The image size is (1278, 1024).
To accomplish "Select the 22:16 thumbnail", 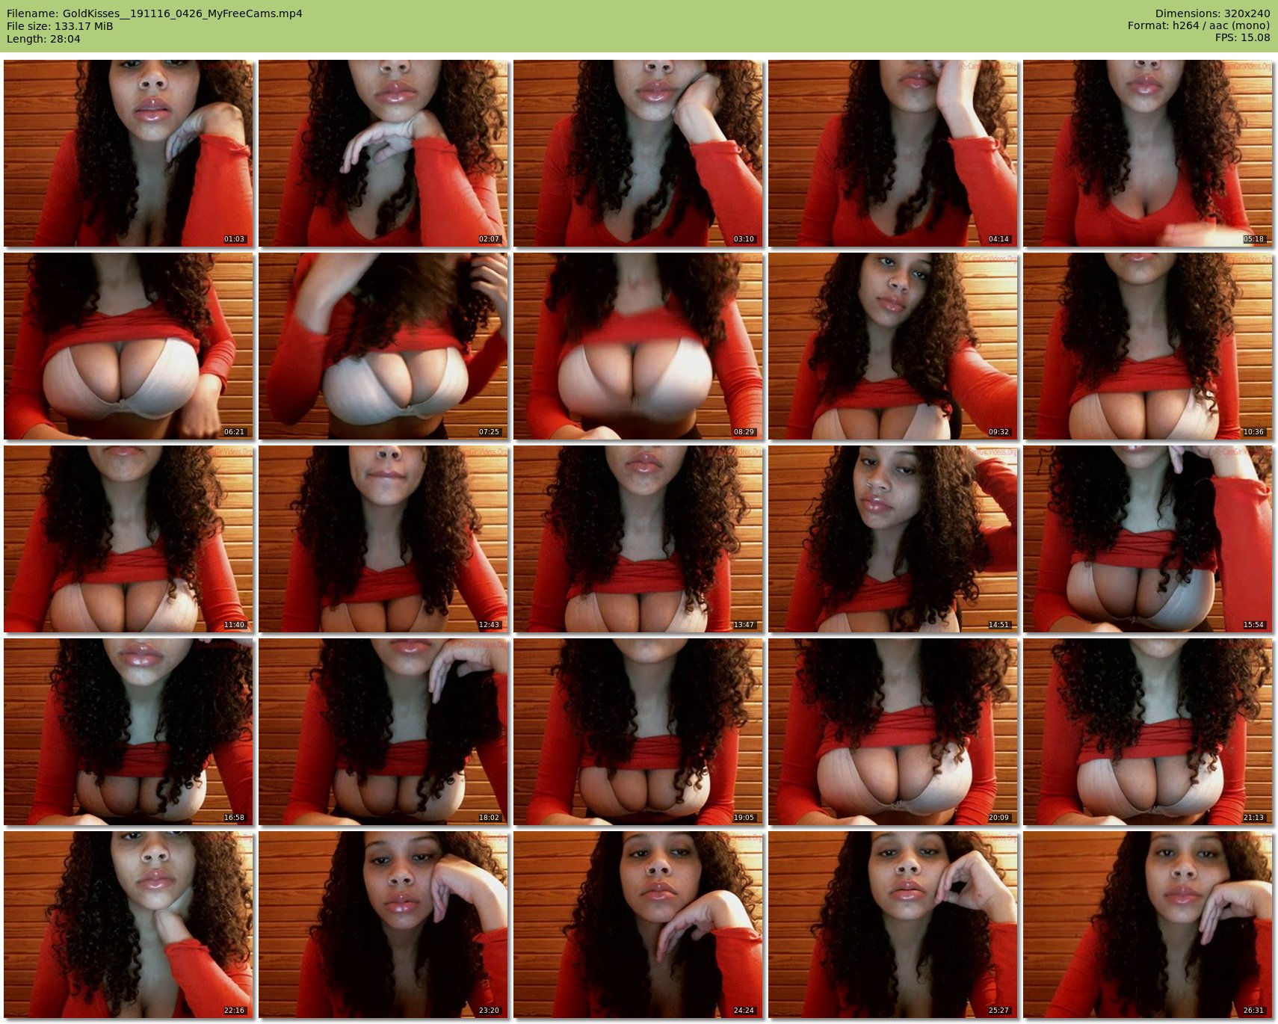I will pyautogui.click(x=129, y=925).
